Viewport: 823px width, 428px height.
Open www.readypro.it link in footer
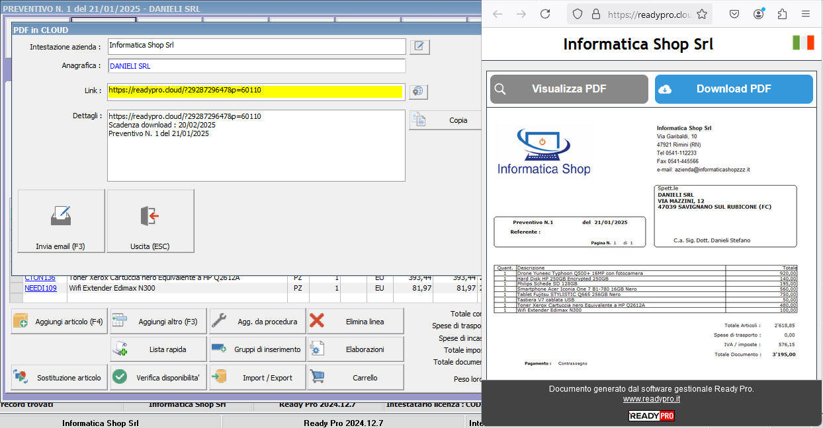click(652, 399)
